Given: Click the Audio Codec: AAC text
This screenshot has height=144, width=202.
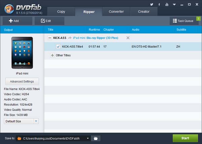Looking at the screenshot, I should [x=15, y=100].
